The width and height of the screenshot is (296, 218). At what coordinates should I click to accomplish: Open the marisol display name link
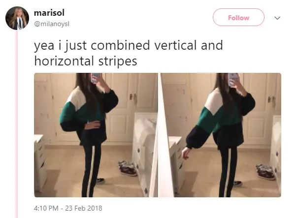point(49,13)
